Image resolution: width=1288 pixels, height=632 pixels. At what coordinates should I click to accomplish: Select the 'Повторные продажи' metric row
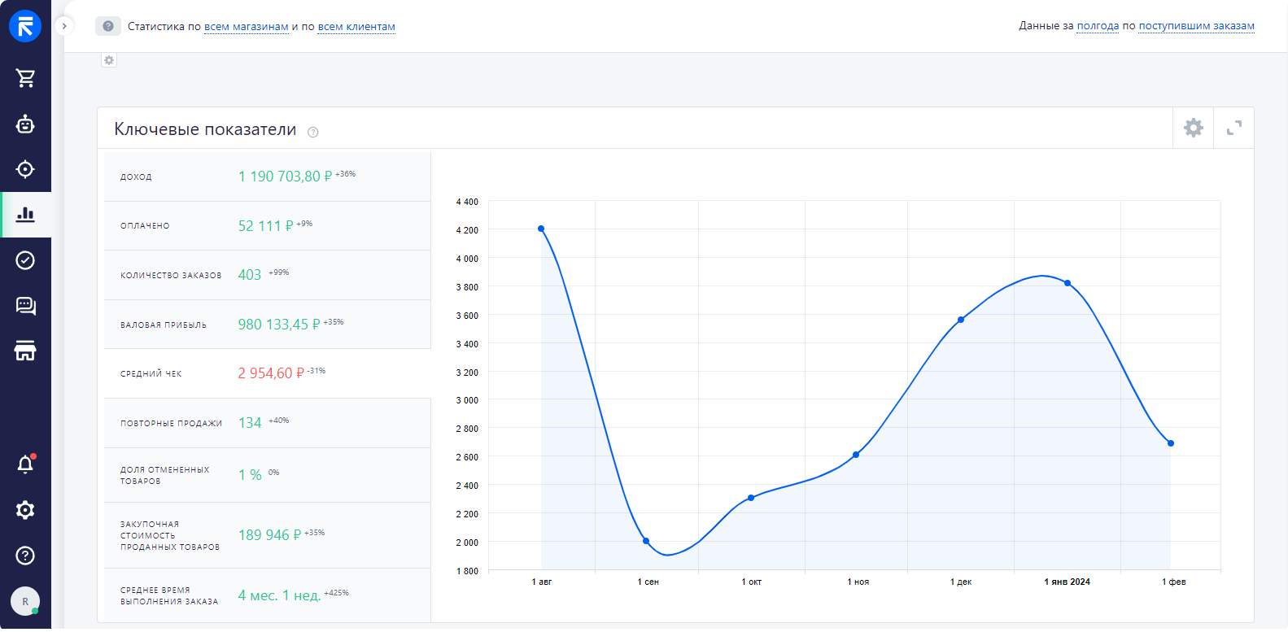click(x=267, y=423)
